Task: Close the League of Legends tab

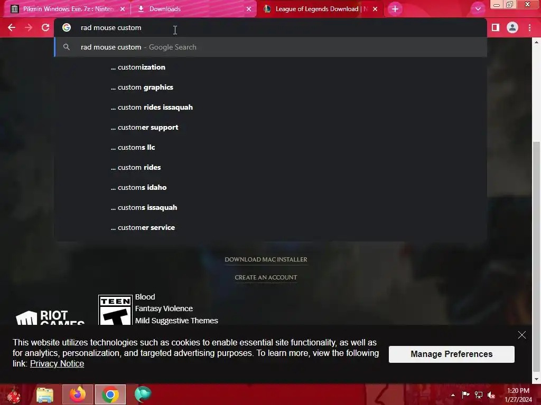Action: point(375,9)
